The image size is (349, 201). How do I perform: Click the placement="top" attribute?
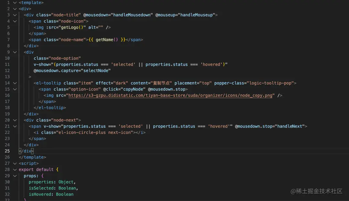[193, 83]
